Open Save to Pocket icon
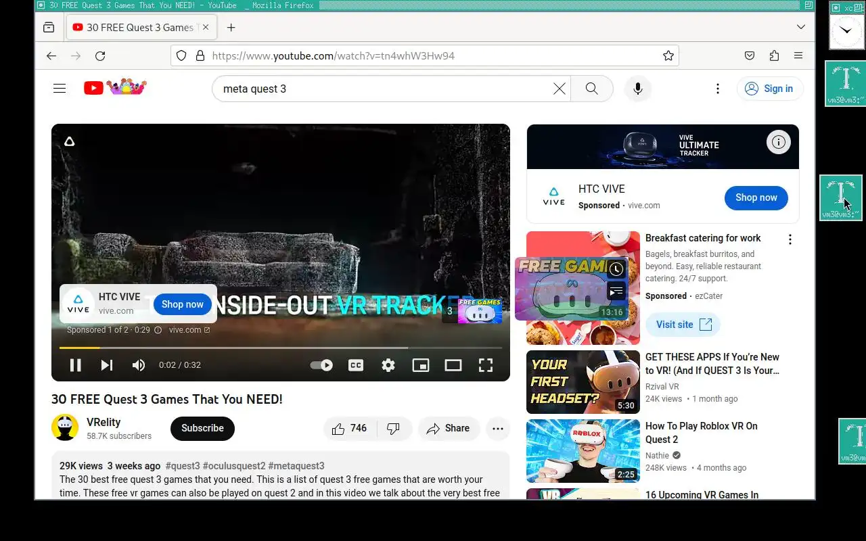The height and width of the screenshot is (541, 866). click(750, 56)
